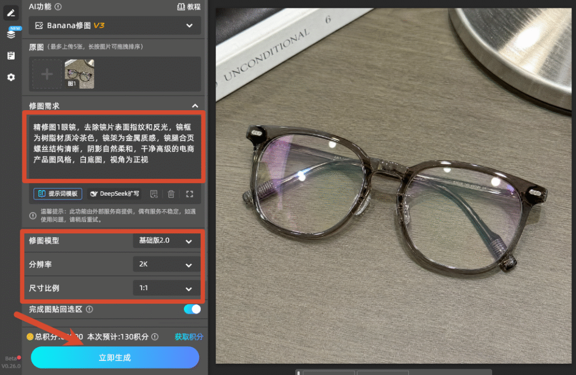Click the save prompt icon beside DeepSeek扩写

point(154,194)
